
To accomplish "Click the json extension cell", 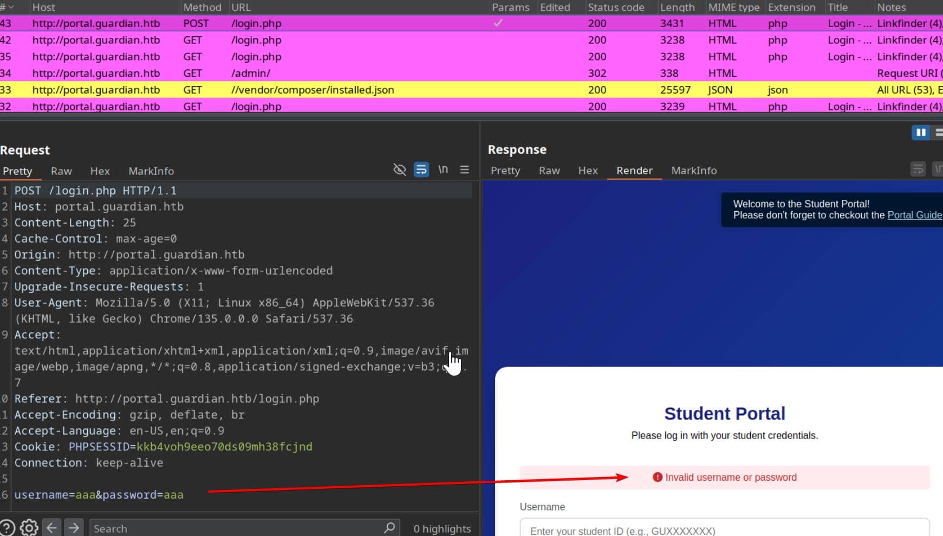I will (777, 90).
